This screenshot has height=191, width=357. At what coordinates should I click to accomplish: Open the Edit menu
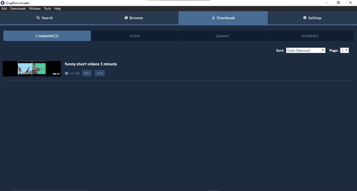[x=4, y=8]
